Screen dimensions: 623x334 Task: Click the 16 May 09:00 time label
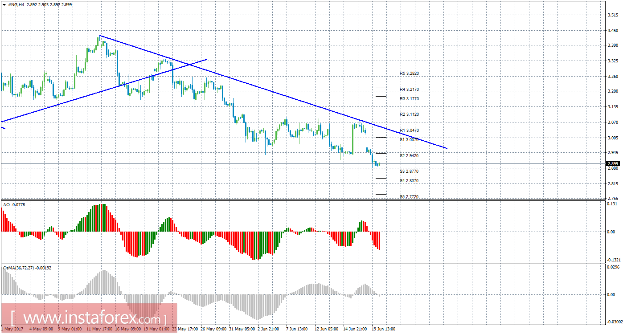pyautogui.click(x=128, y=329)
